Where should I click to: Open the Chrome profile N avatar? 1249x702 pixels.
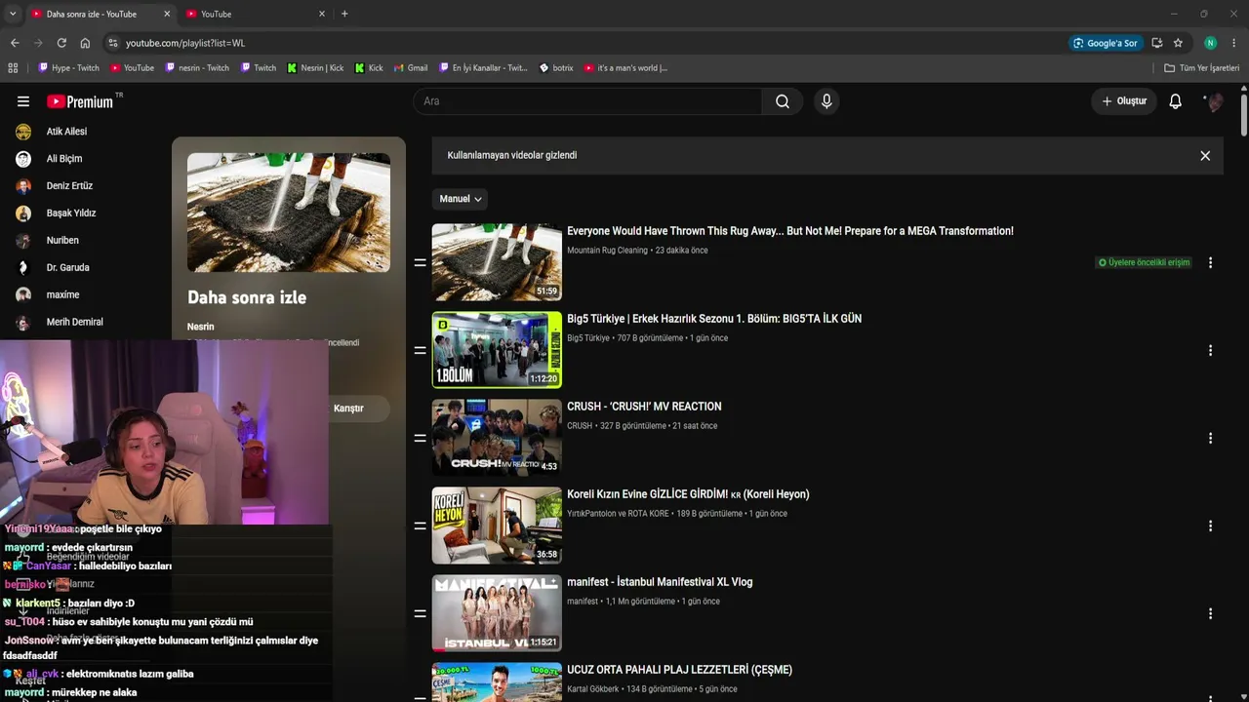point(1210,43)
